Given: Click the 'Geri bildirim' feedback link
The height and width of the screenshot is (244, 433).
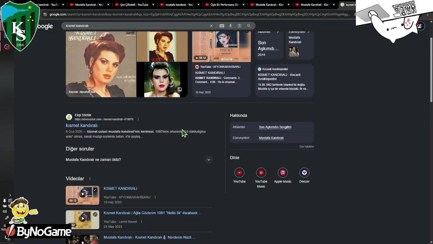Looking at the screenshot, I should (x=306, y=146).
